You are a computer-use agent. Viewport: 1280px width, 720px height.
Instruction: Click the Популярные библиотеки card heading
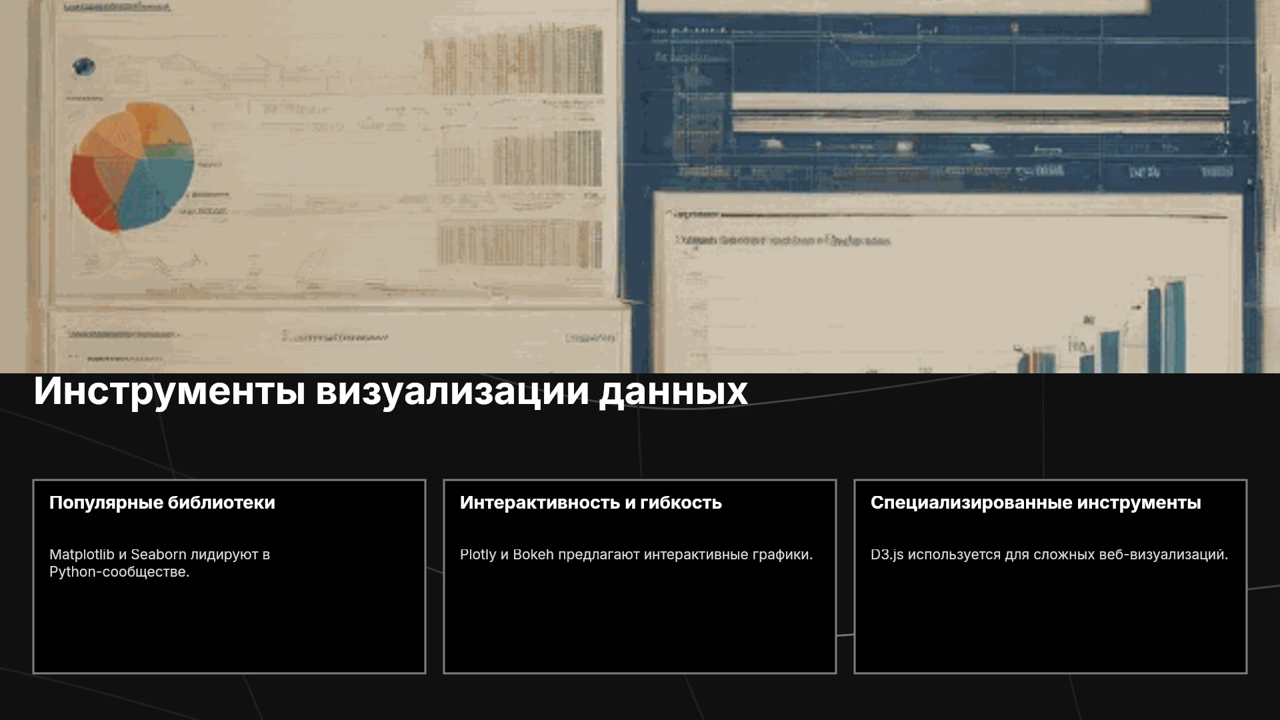(x=162, y=503)
